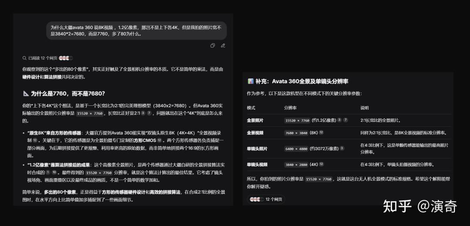Click the 7680 × 3840 value in the table
The width and height of the screenshot is (470, 226).
click(x=296, y=133)
